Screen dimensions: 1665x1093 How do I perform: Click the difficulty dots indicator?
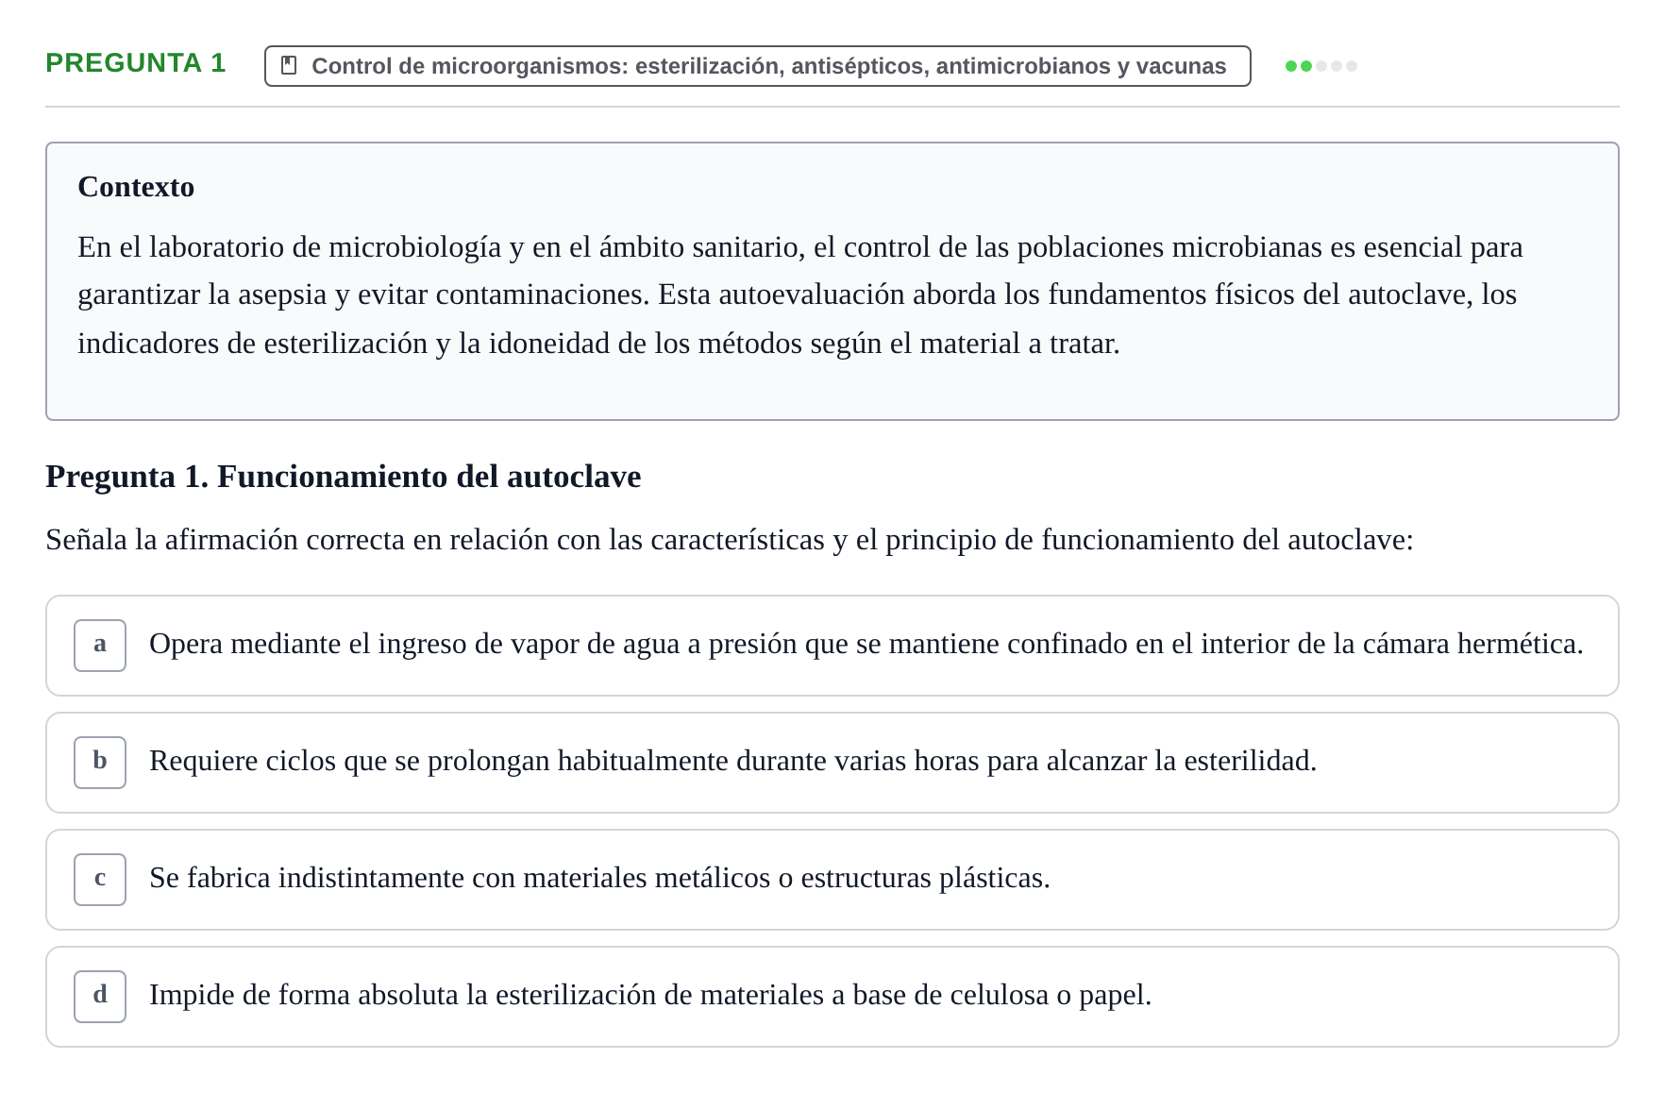tap(1321, 66)
